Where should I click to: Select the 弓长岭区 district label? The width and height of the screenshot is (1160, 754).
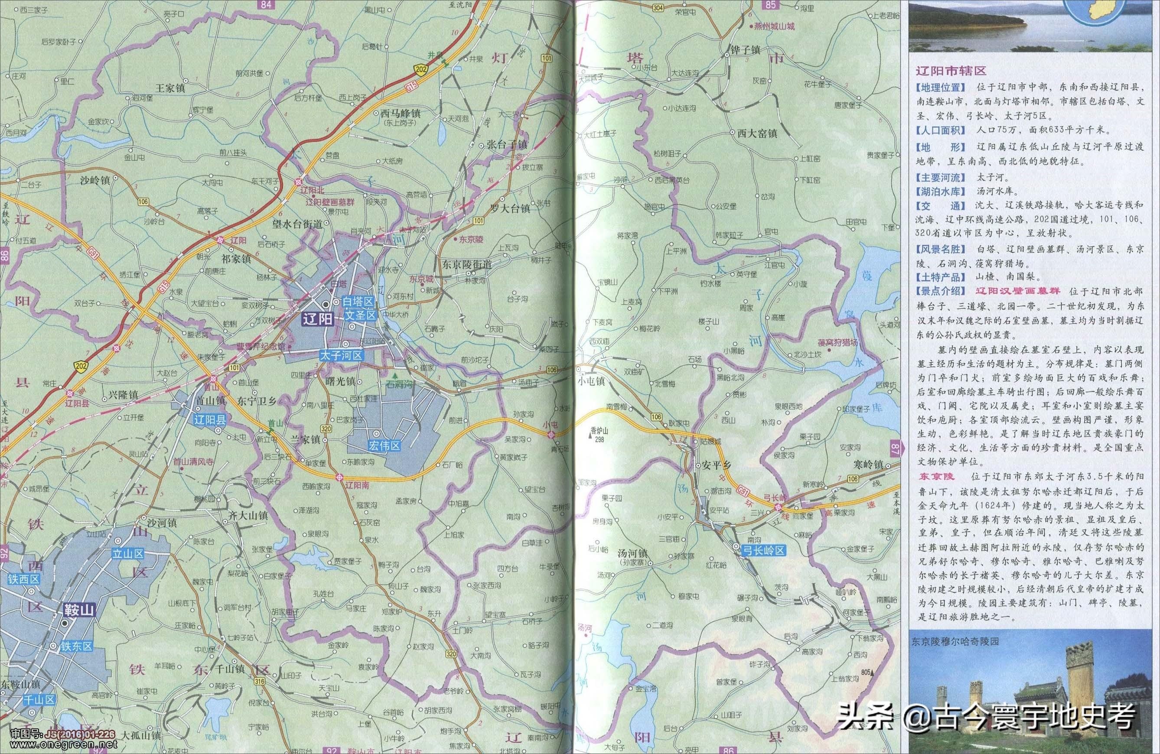tap(763, 551)
